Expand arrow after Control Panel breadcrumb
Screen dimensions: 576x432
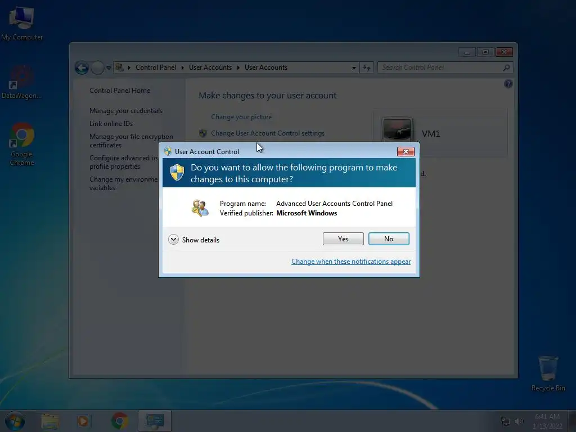tap(183, 67)
